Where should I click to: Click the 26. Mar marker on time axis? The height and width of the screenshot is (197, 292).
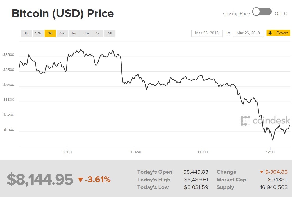[x=135, y=152]
